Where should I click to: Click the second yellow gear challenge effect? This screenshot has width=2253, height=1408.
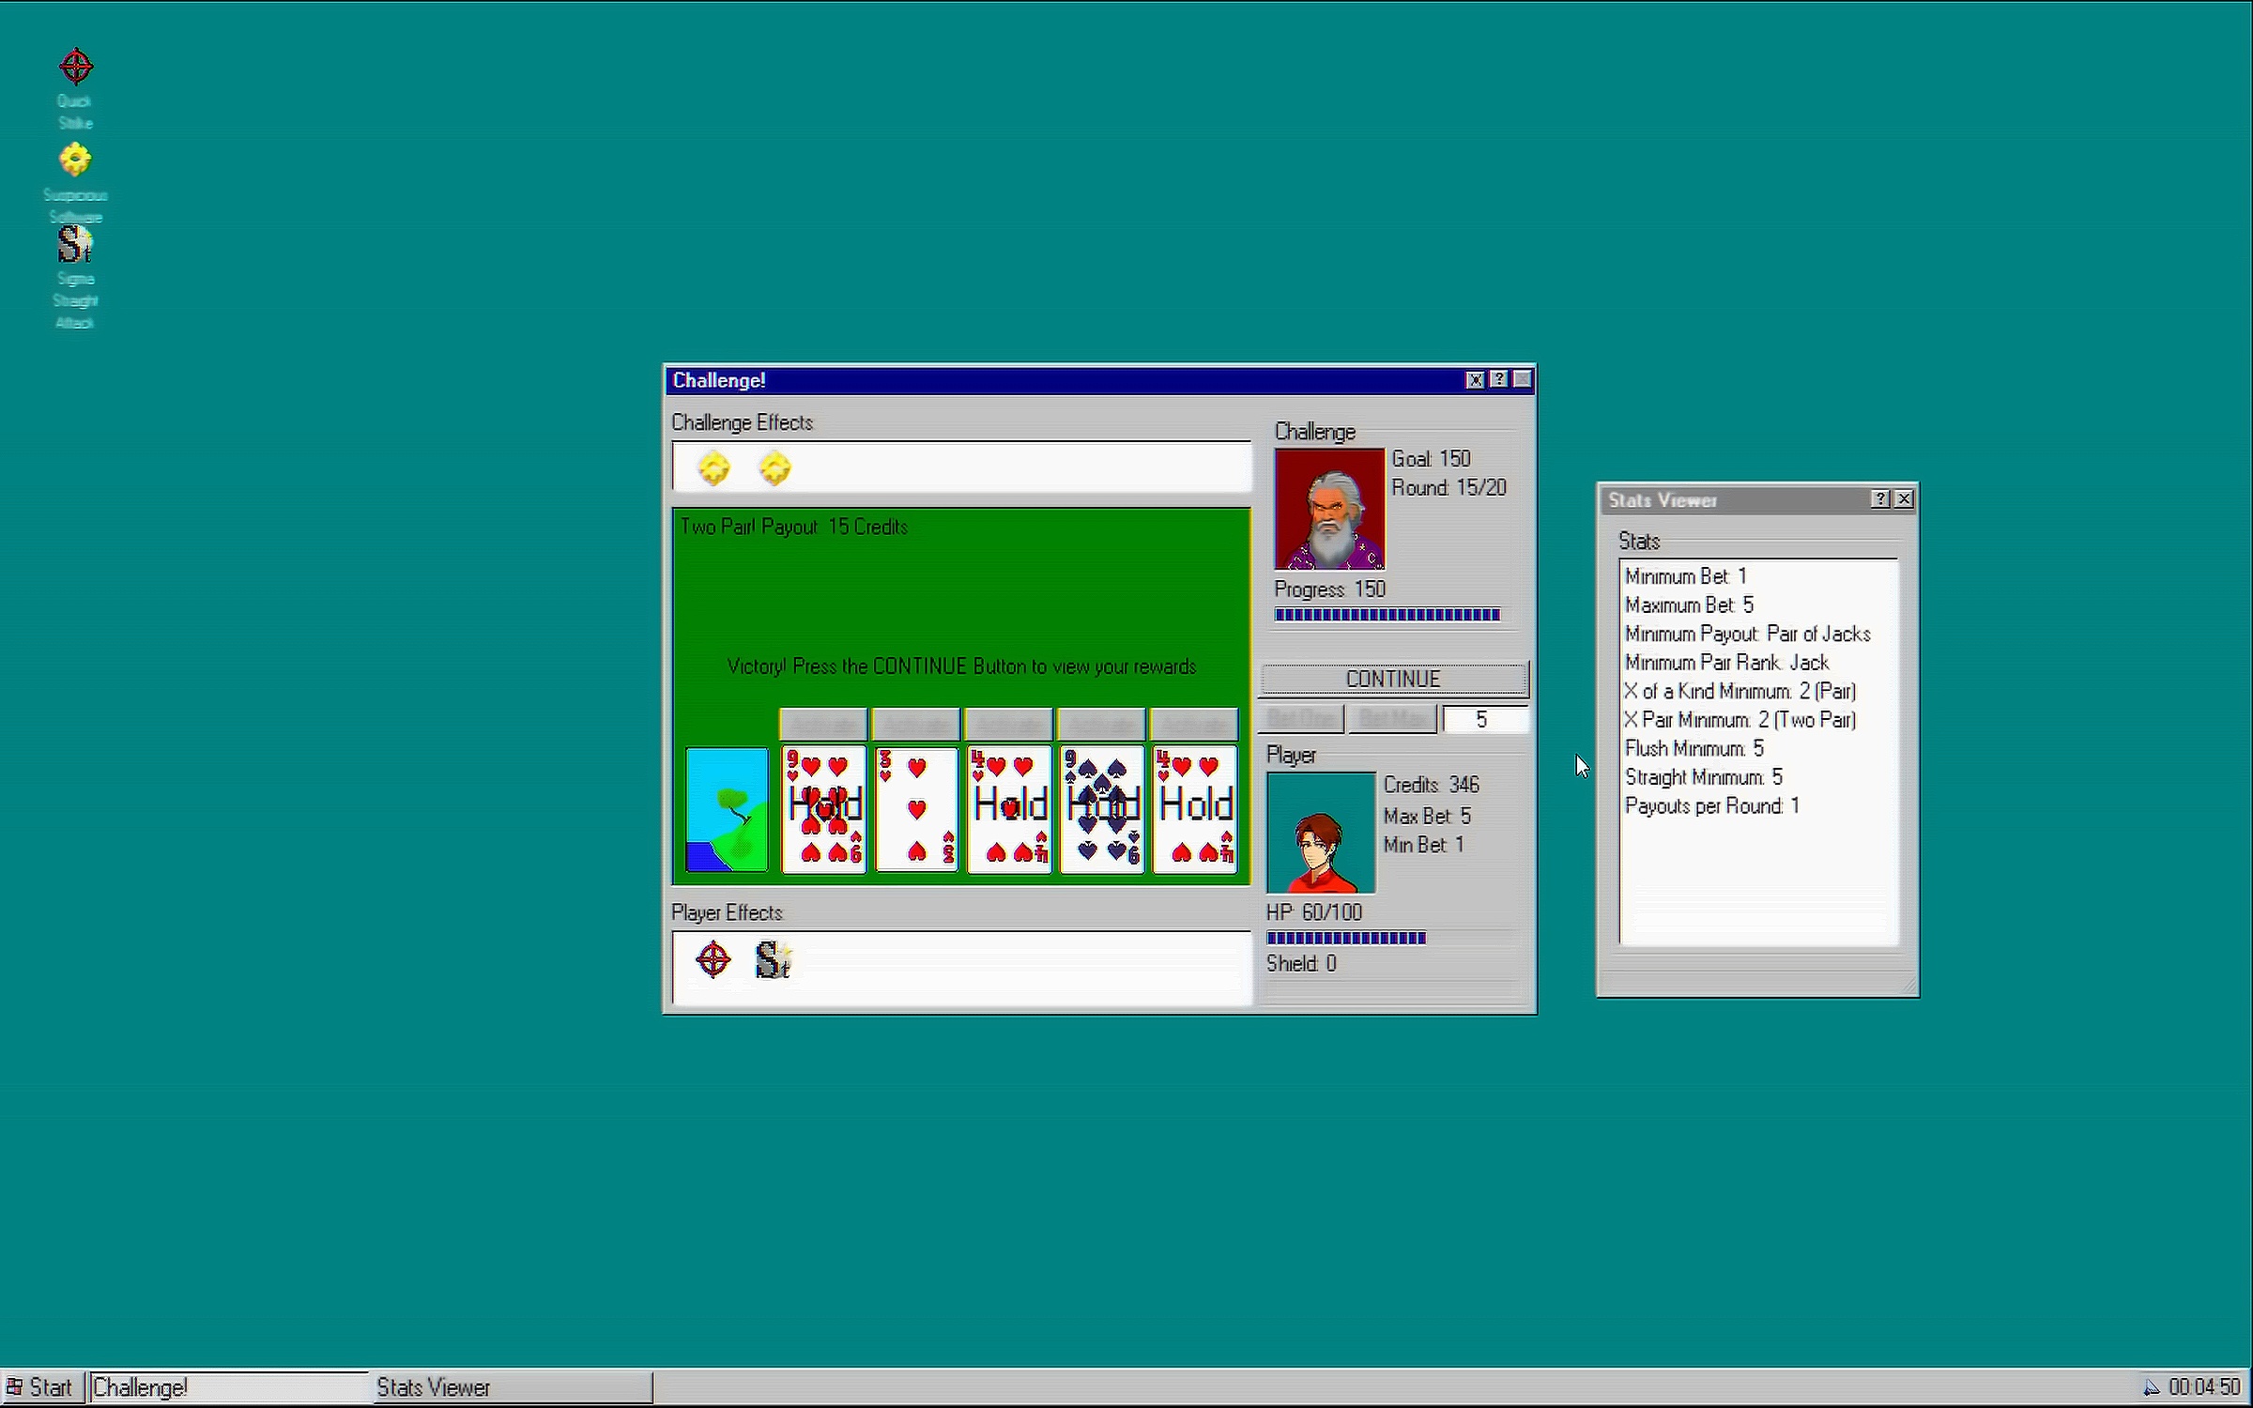774,467
